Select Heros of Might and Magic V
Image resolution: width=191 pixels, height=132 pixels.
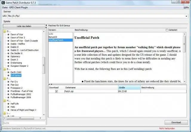click(x=23, y=110)
